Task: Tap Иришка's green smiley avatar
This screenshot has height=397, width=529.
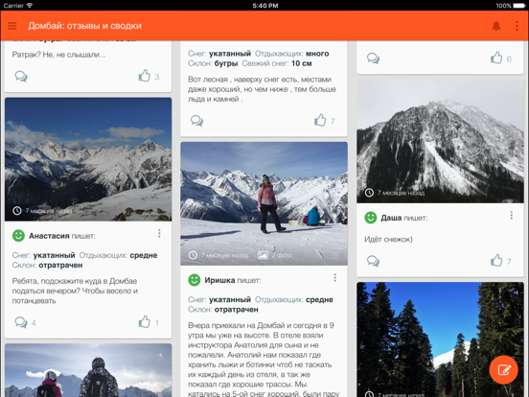Action: 195,280
